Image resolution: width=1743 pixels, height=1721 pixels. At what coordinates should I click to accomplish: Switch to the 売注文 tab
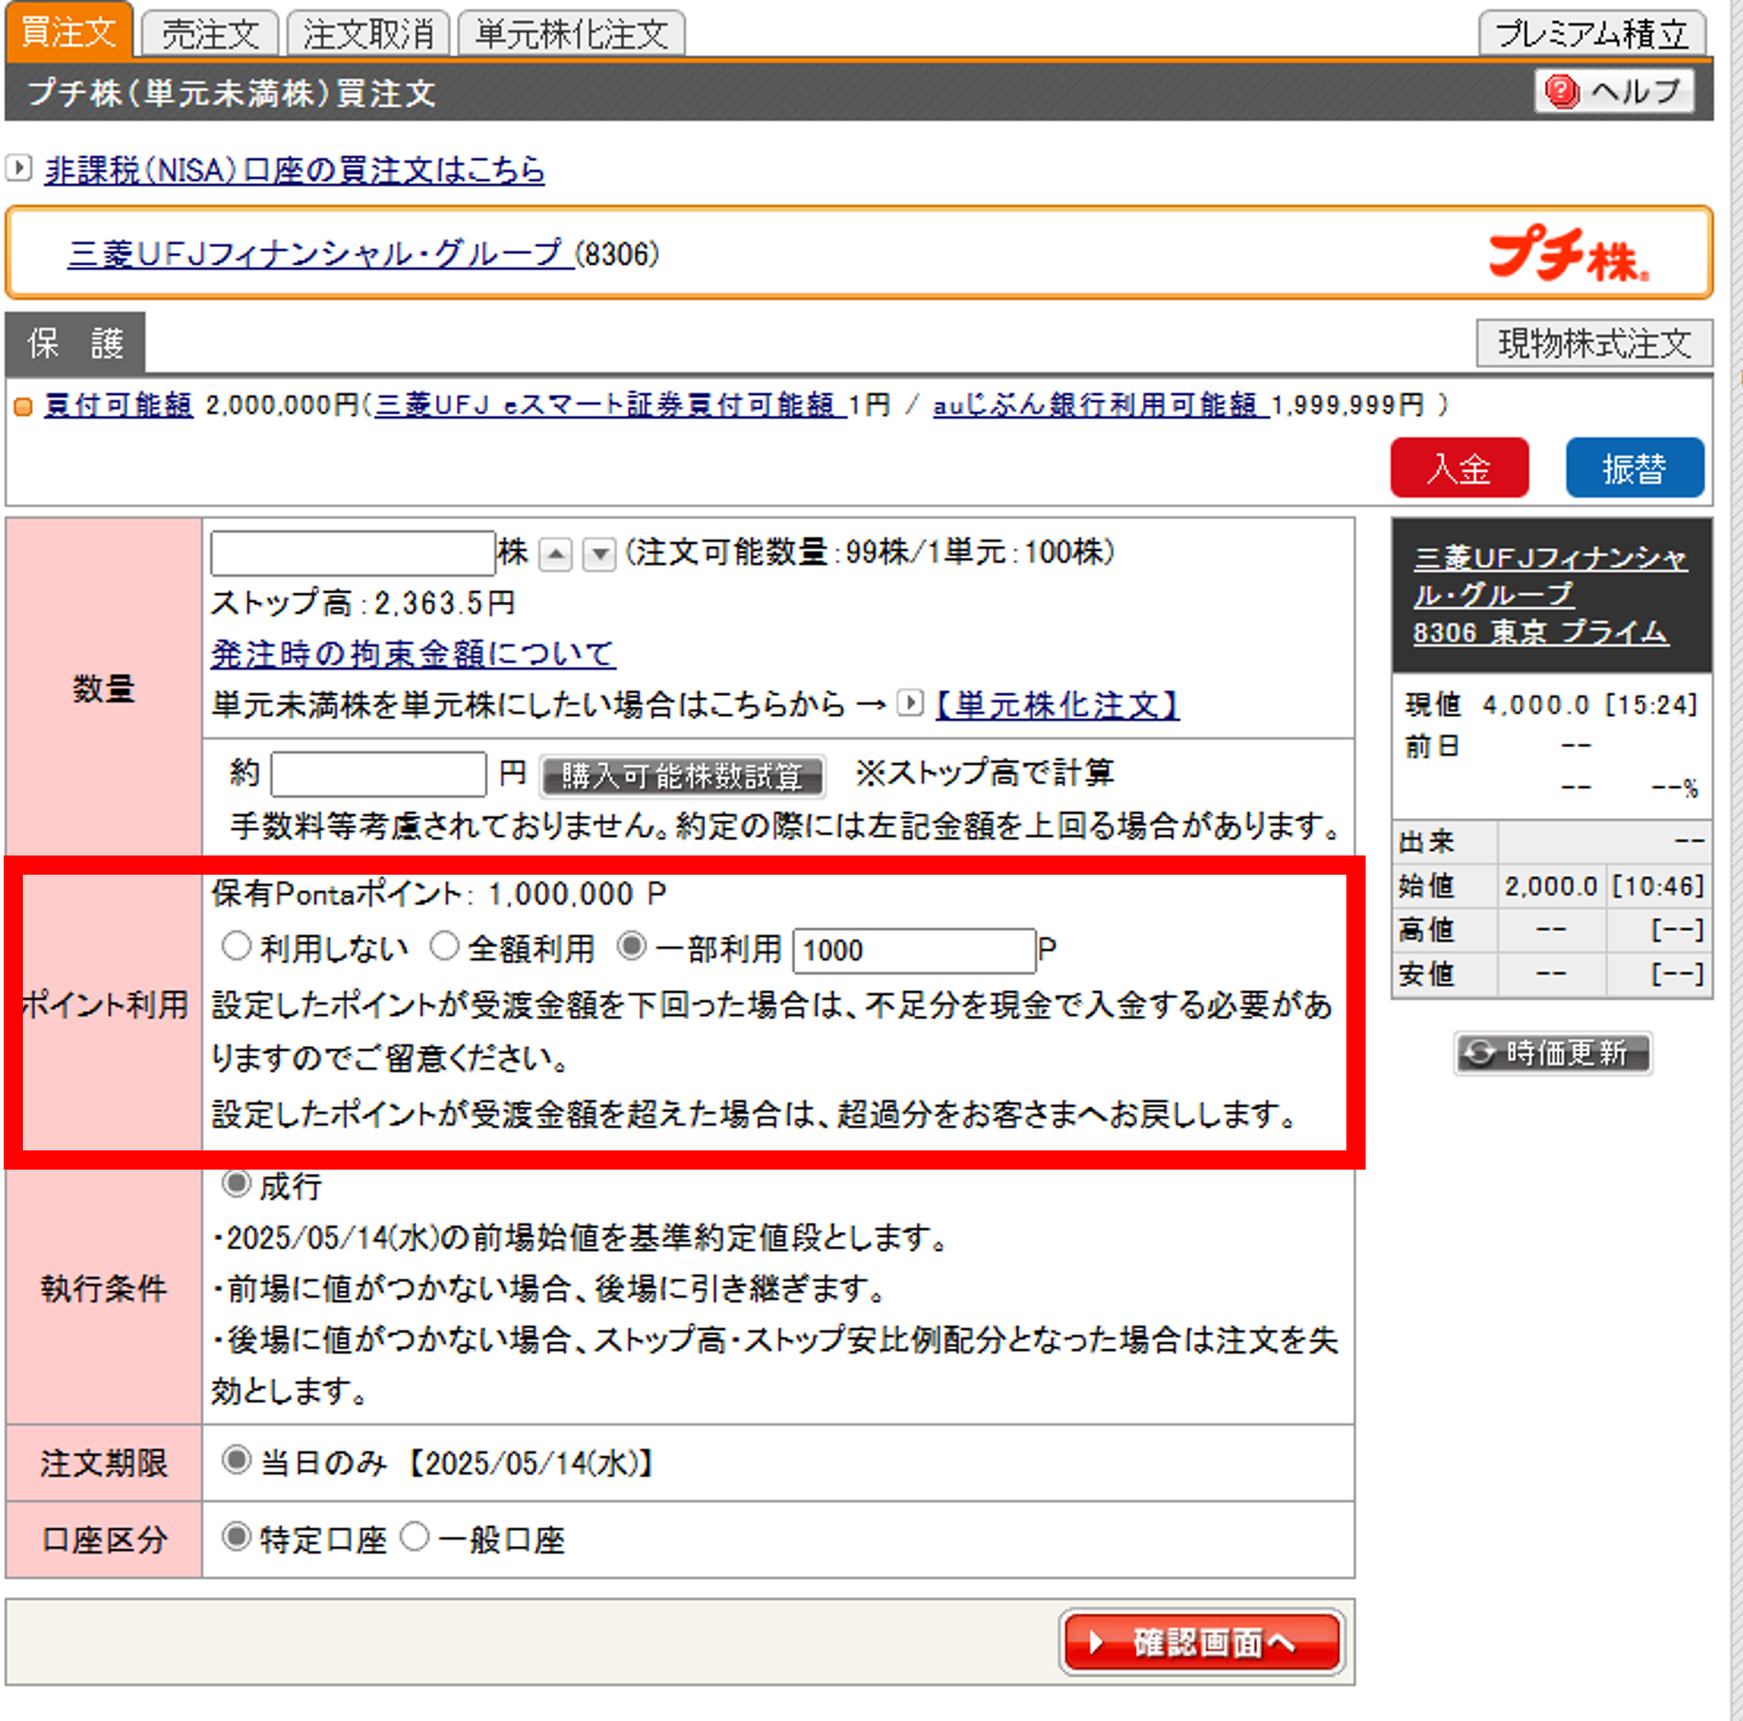[211, 35]
